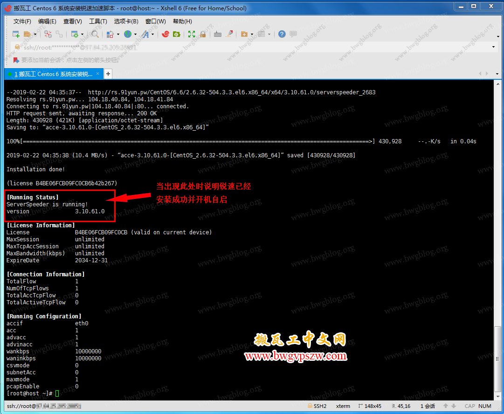Click the lock icon in the address bar

coord(17,47)
